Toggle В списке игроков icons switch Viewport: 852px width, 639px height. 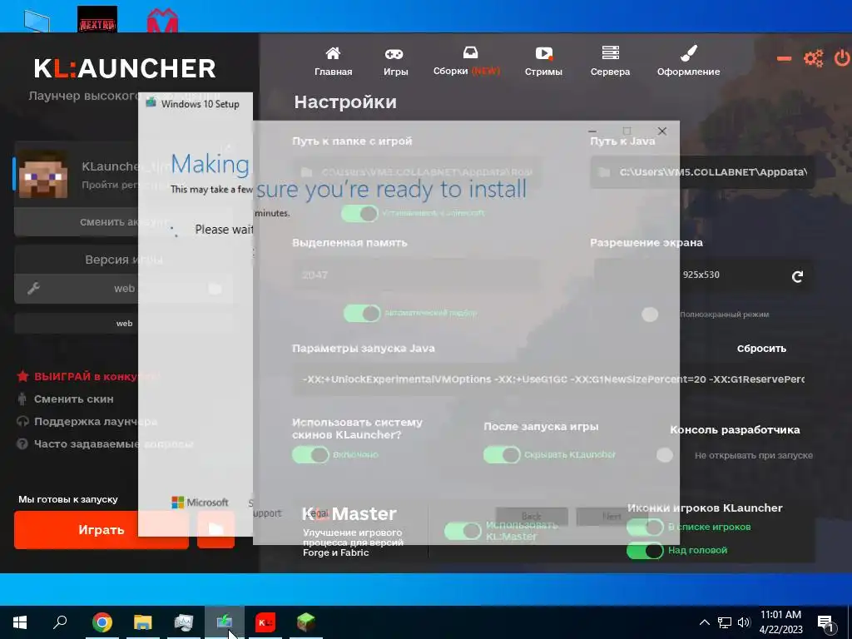click(x=646, y=527)
